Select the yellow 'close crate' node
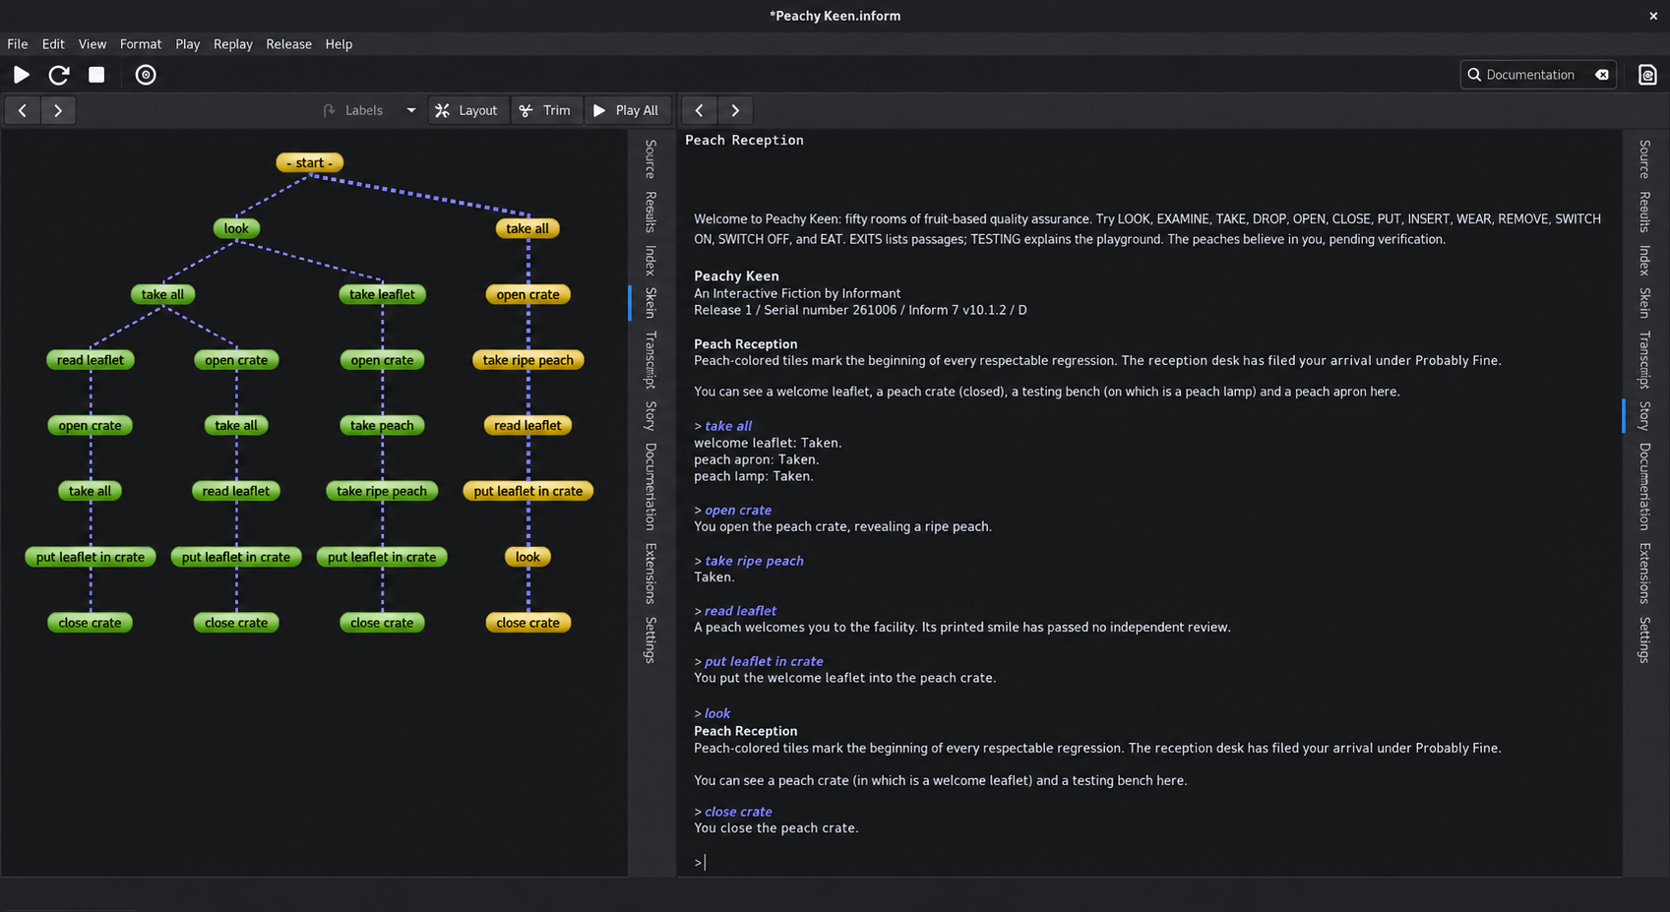This screenshot has height=912, width=1670. point(527,623)
